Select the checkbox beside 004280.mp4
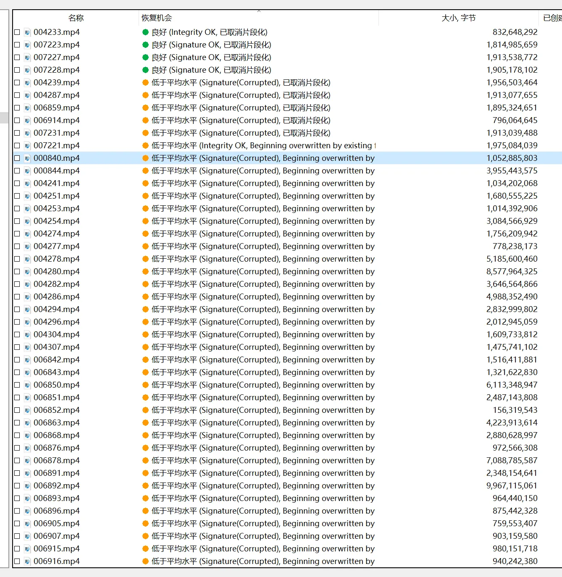 [17, 272]
